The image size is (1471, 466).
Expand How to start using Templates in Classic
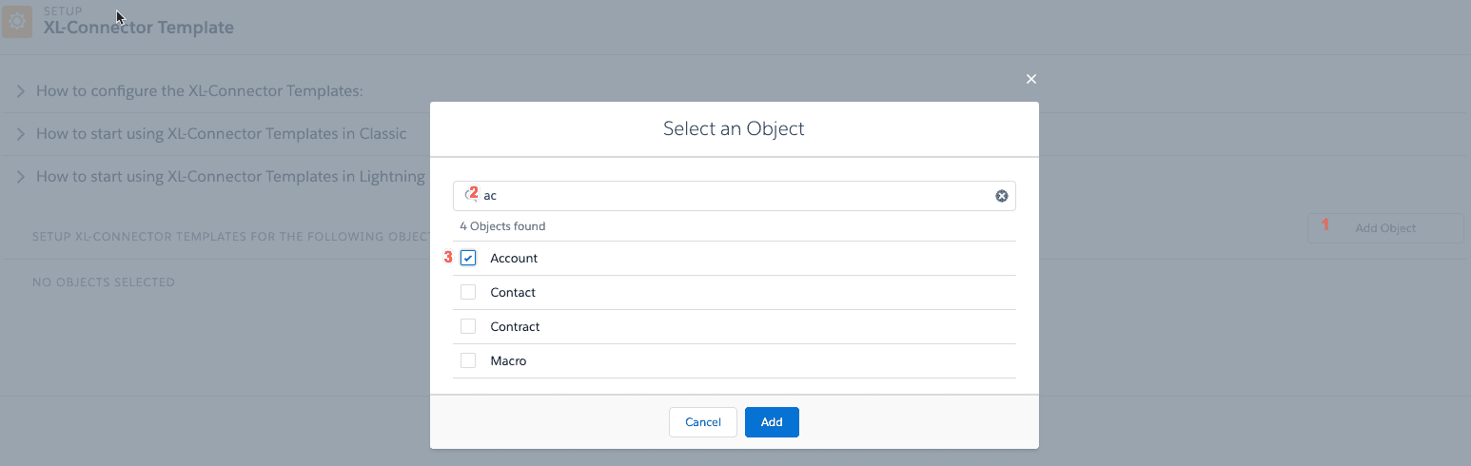[x=21, y=134]
